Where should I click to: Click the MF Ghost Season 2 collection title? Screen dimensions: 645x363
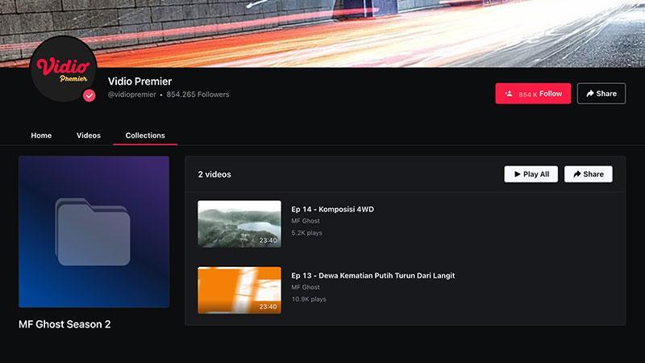tap(64, 324)
